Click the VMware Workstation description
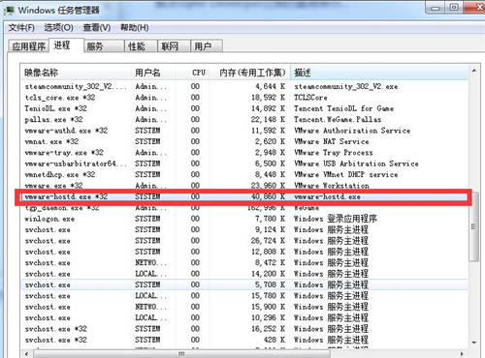The height and width of the screenshot is (358, 485). tap(332, 186)
